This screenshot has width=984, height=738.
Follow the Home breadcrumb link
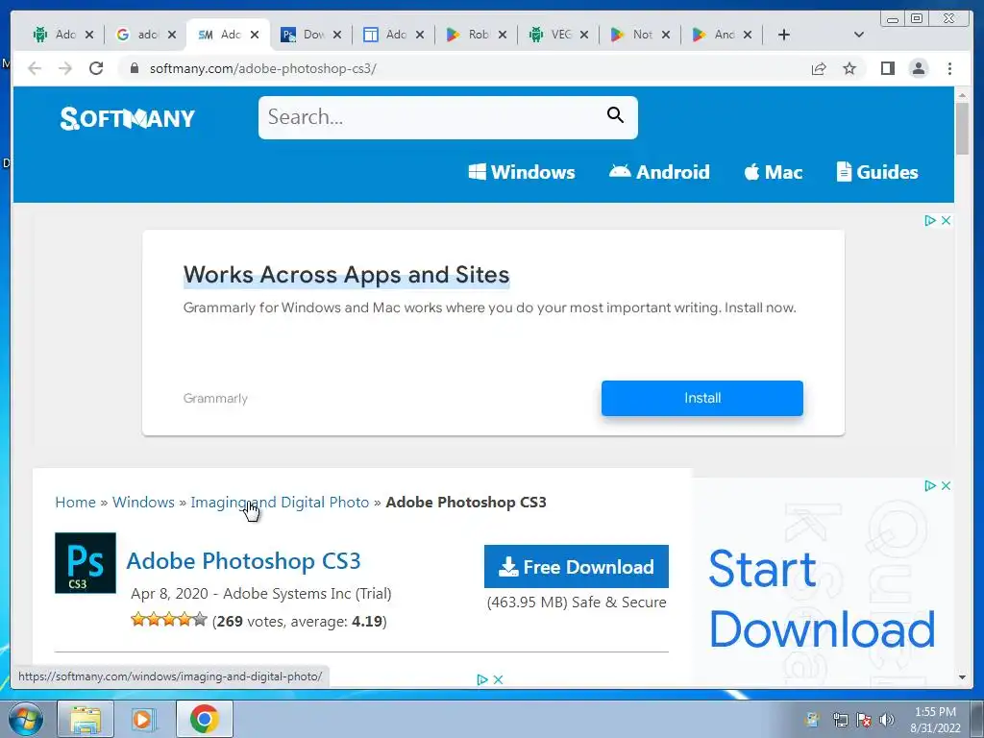(75, 502)
